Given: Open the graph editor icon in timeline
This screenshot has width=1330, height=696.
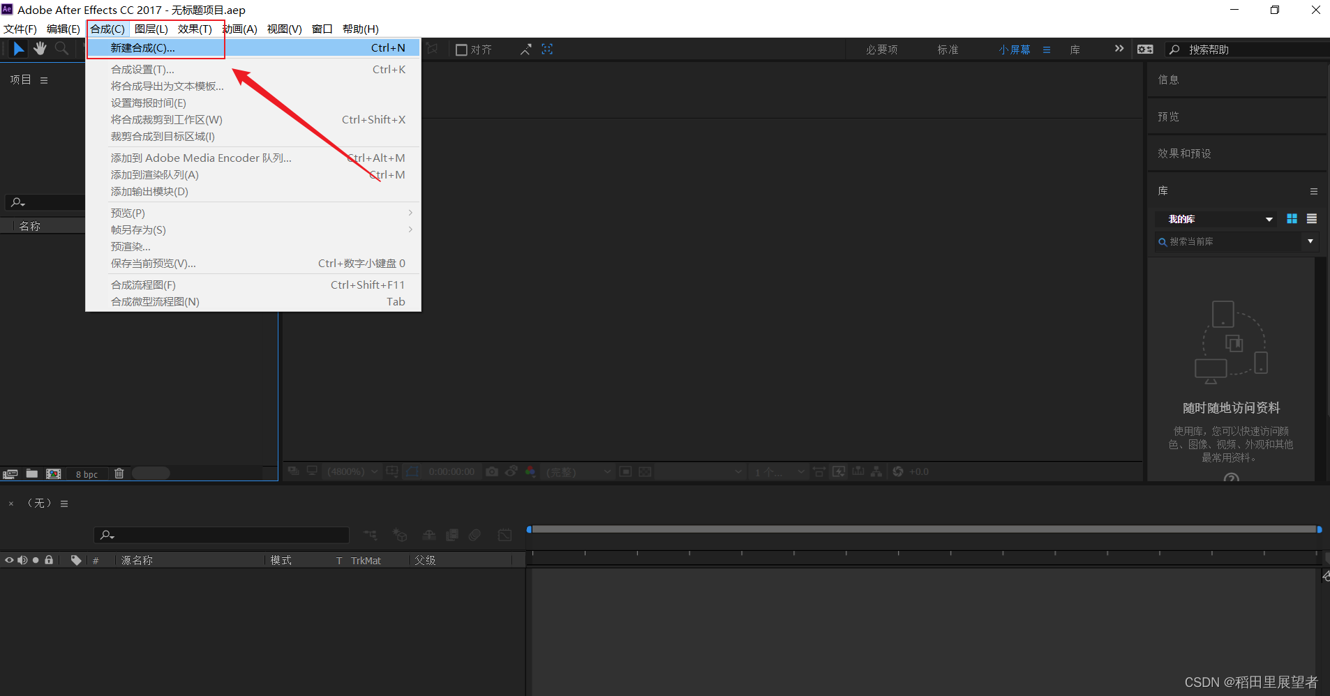Looking at the screenshot, I should click(505, 535).
